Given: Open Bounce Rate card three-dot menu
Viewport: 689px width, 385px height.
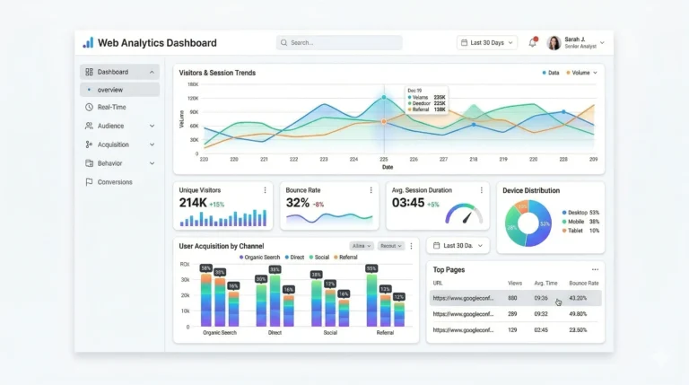Looking at the screenshot, I should point(371,190).
